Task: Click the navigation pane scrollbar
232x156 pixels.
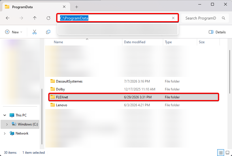Action: (42, 116)
